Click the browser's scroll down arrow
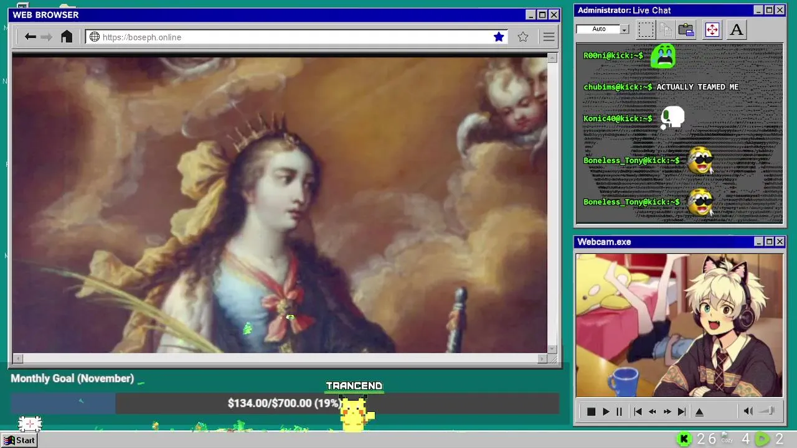 point(552,349)
